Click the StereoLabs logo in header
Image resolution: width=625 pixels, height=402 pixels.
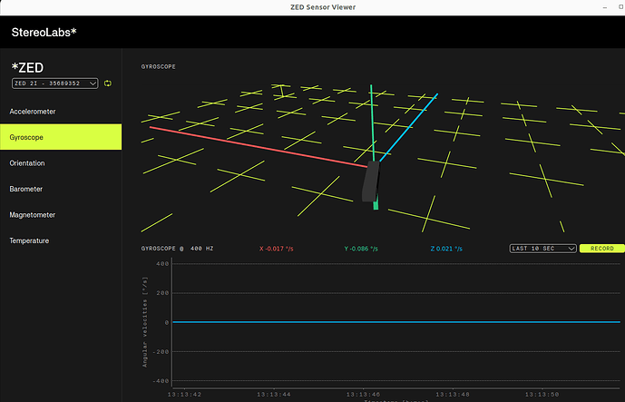(44, 33)
